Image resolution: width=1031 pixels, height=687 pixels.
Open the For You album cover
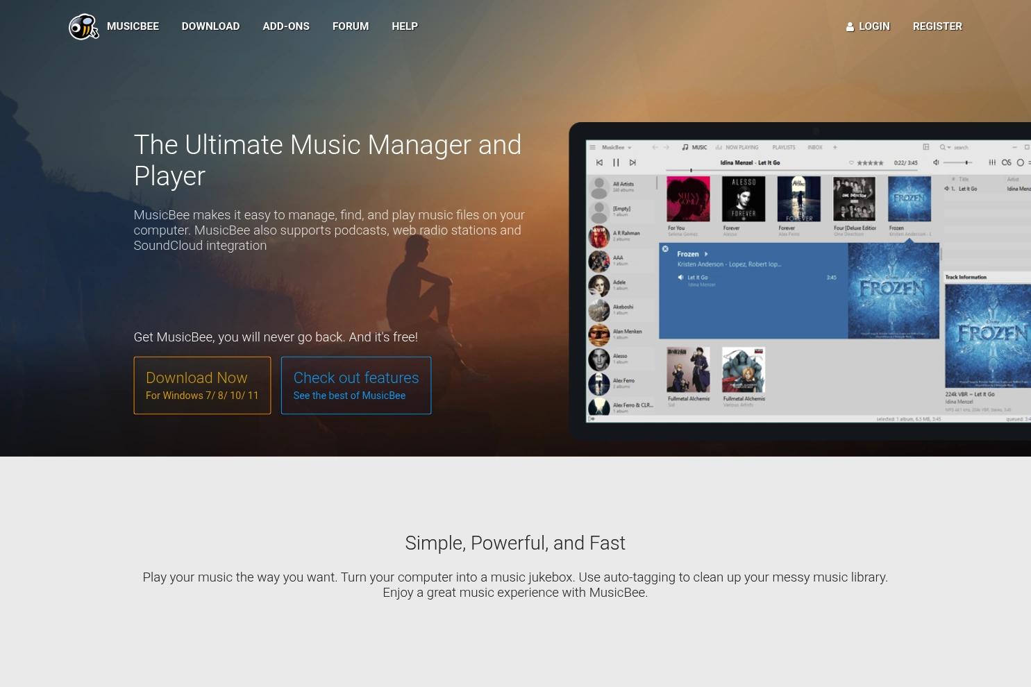(688, 198)
